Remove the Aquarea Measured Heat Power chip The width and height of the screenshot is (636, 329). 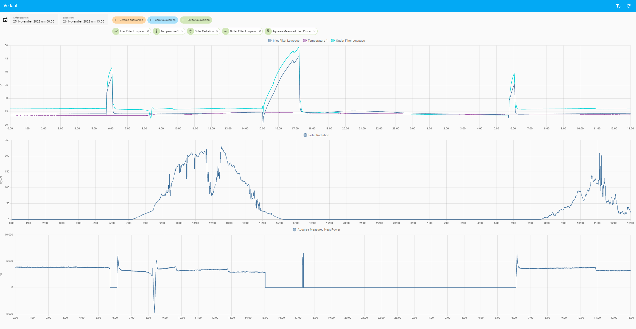tap(314, 31)
